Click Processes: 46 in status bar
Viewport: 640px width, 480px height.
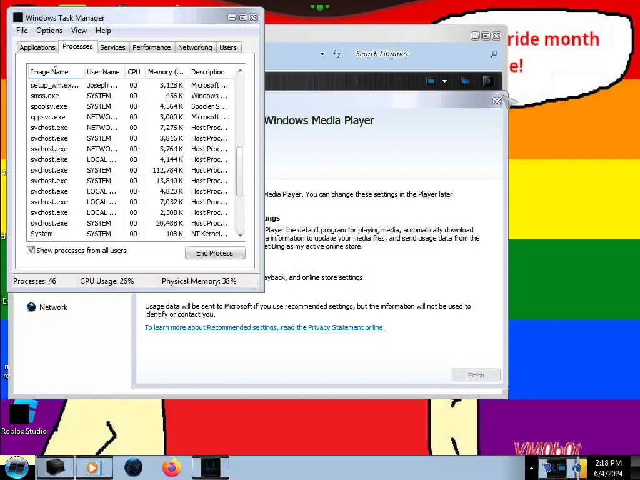[x=35, y=281]
